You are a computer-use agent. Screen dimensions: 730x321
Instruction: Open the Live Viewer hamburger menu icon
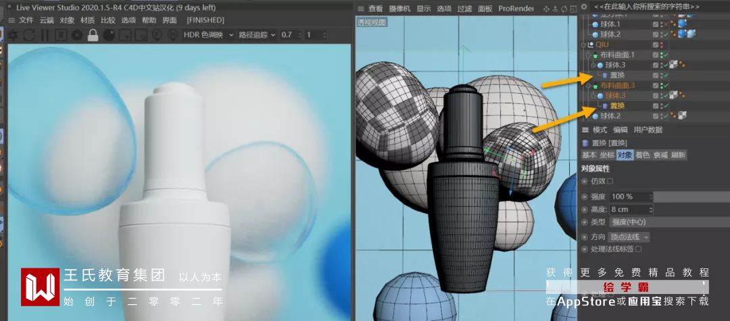click(11, 20)
